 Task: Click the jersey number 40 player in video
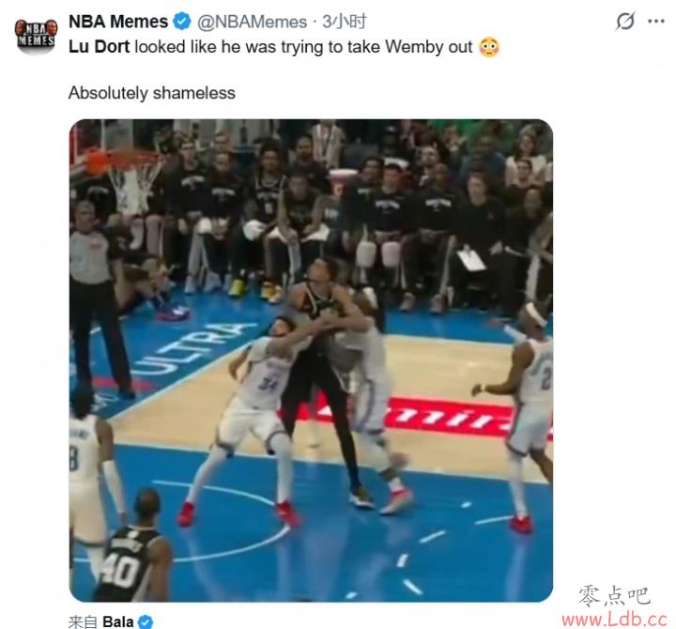point(131,547)
